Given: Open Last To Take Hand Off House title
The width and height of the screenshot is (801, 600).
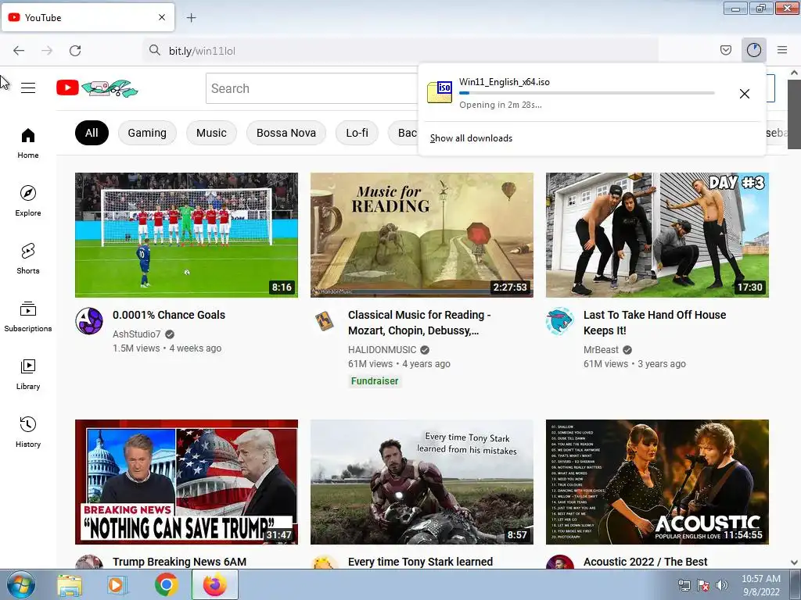Looking at the screenshot, I should 655,323.
